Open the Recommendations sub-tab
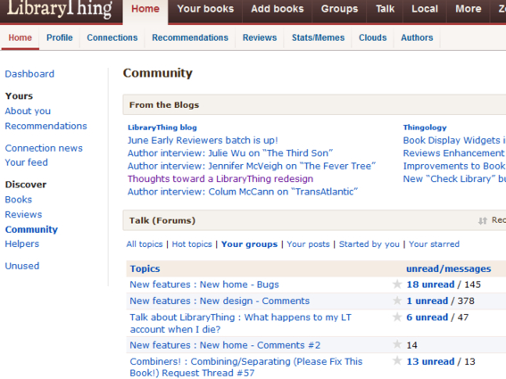The image size is (506, 379). click(190, 37)
